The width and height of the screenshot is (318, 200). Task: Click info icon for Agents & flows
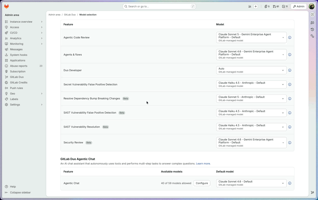tap(290, 55)
